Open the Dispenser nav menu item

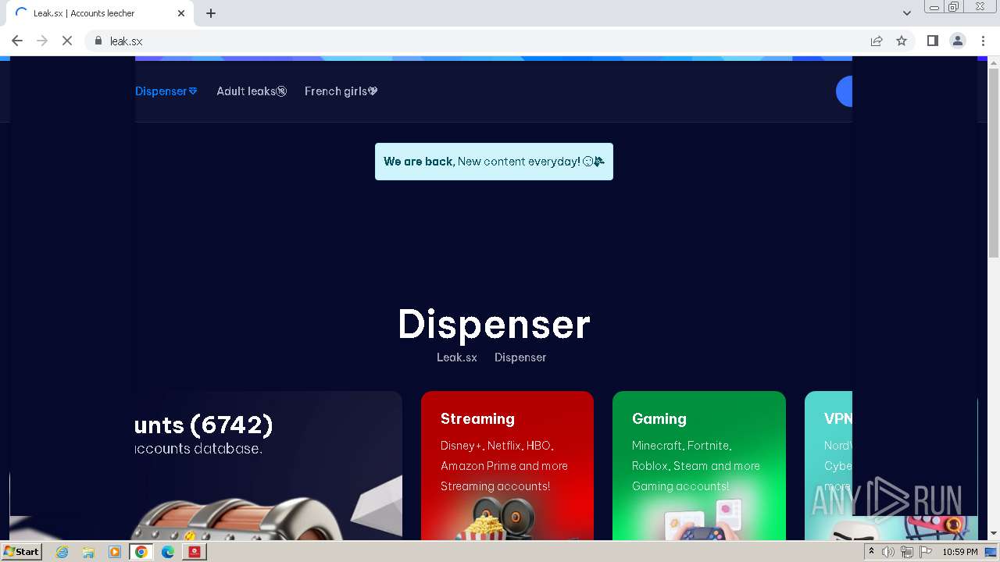[166, 91]
